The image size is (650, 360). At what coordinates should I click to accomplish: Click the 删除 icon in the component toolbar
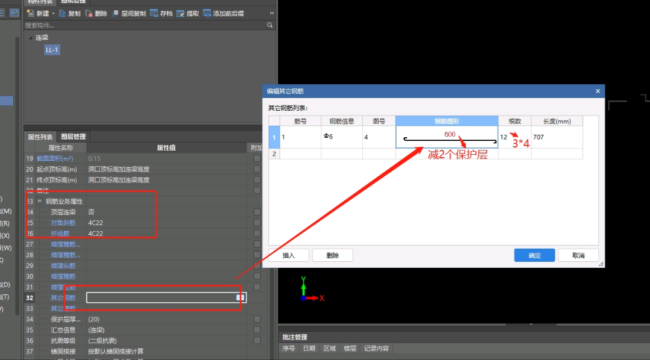pyautogui.click(x=88, y=13)
